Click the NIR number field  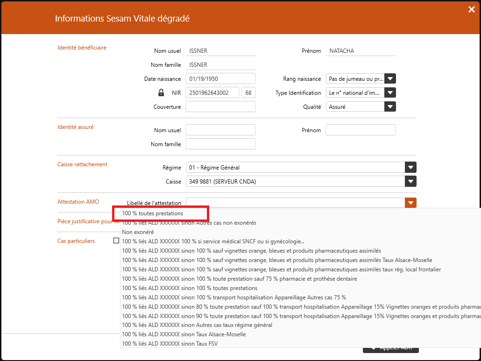coord(212,93)
